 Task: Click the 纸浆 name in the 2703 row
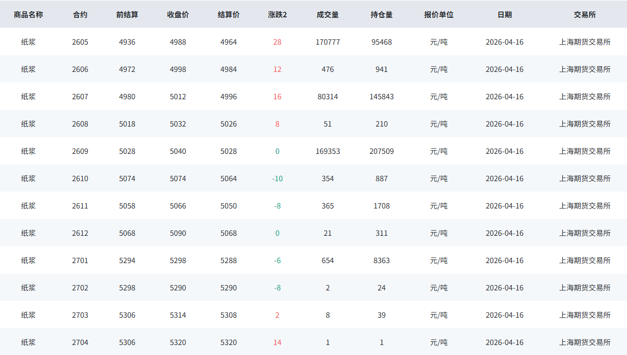(28, 315)
